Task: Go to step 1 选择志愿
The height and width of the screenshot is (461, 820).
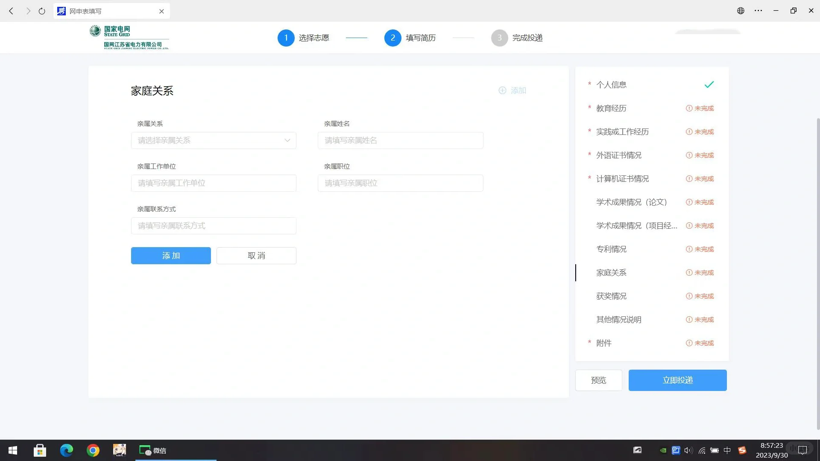Action: coord(304,38)
